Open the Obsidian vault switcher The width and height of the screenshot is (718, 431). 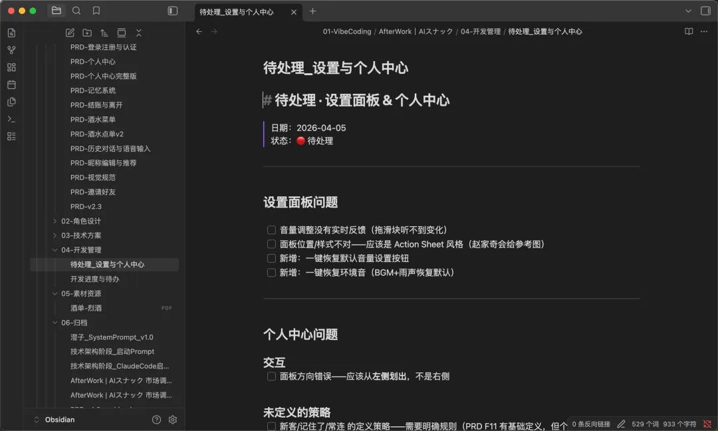(x=60, y=420)
